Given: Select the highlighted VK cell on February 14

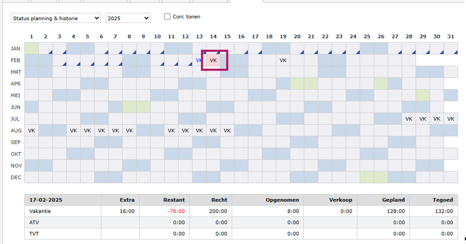Looking at the screenshot, I should pos(213,60).
